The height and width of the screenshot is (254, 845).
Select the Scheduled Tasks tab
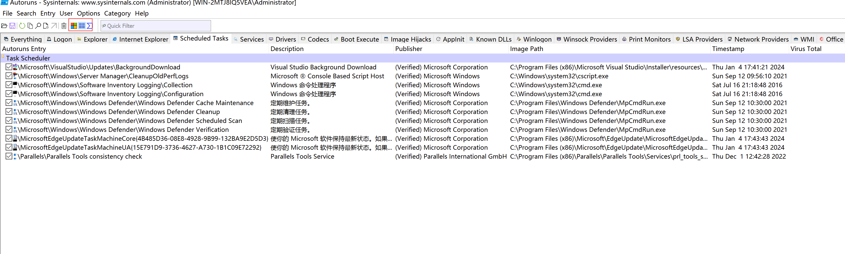tap(201, 39)
